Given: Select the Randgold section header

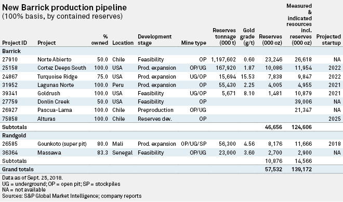Looking at the screenshot, I should point(14,135).
